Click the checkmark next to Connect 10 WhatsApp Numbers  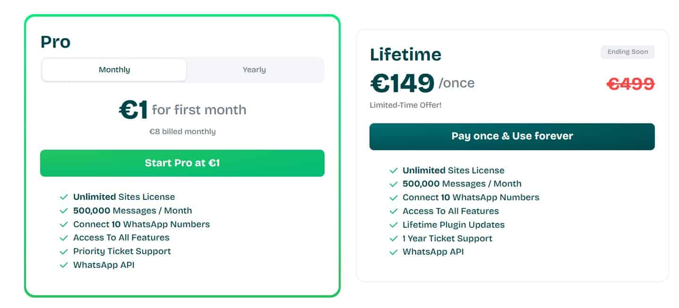tap(65, 224)
